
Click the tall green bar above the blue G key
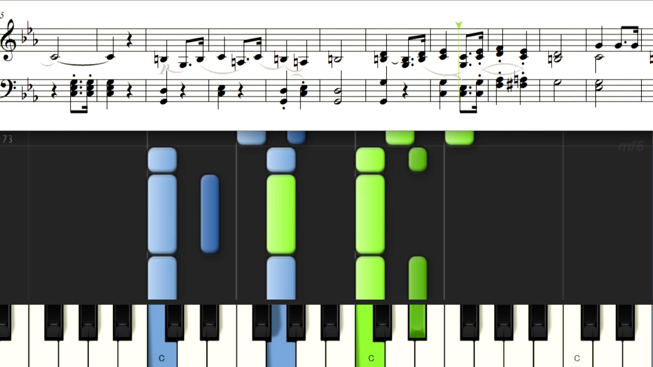coord(281,214)
